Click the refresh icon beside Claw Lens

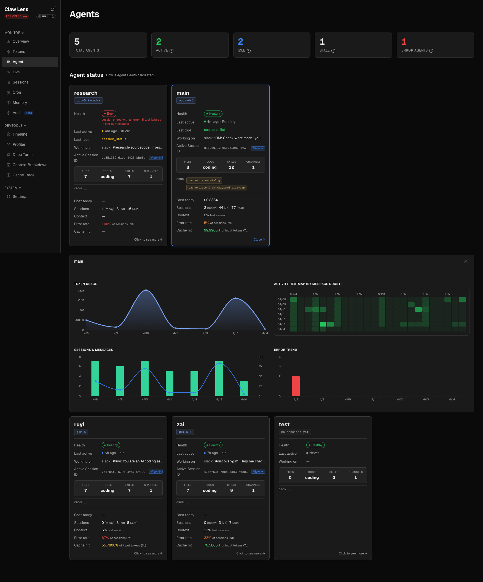(x=53, y=9)
